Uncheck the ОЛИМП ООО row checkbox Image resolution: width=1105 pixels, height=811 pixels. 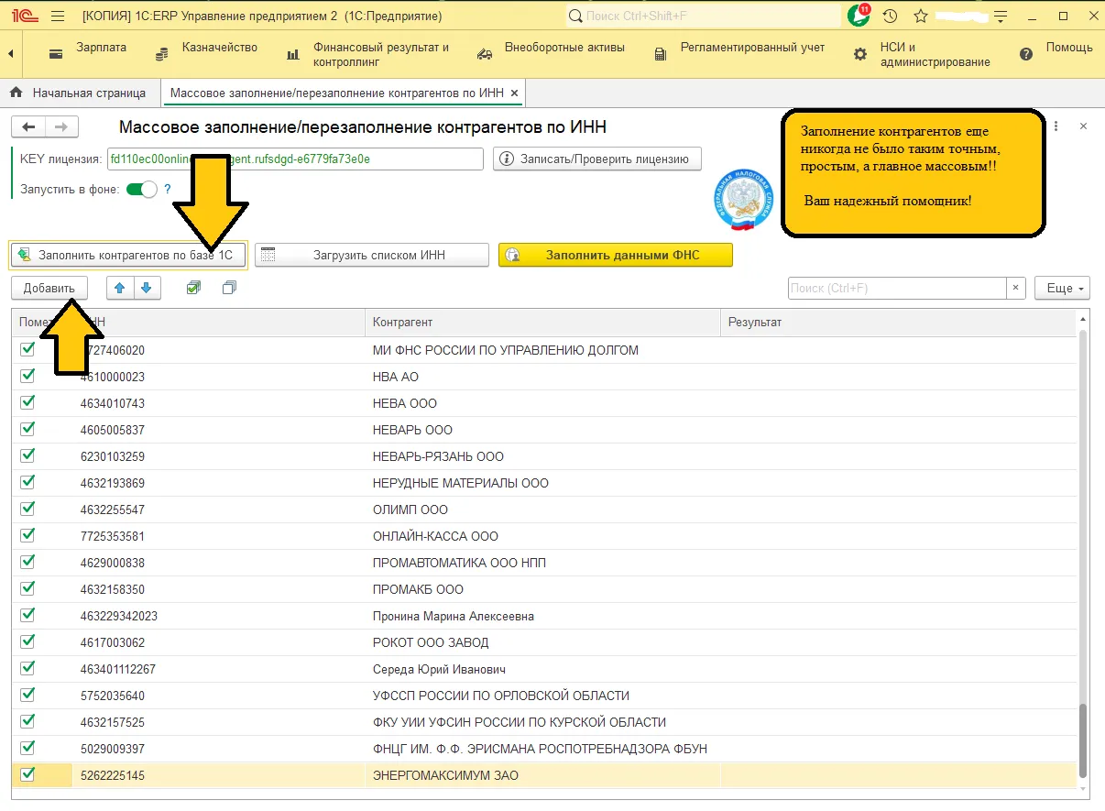[27, 509]
